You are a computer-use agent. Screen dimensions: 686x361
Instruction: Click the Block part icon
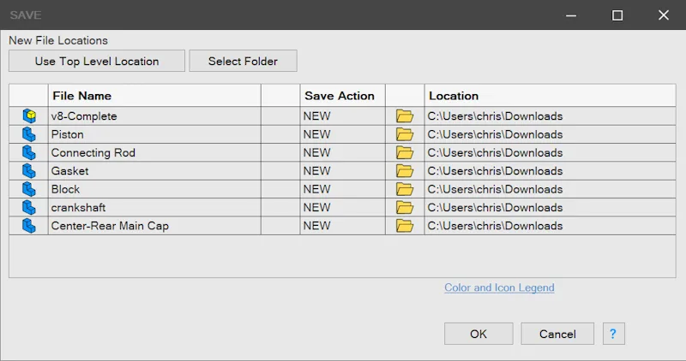click(x=29, y=189)
